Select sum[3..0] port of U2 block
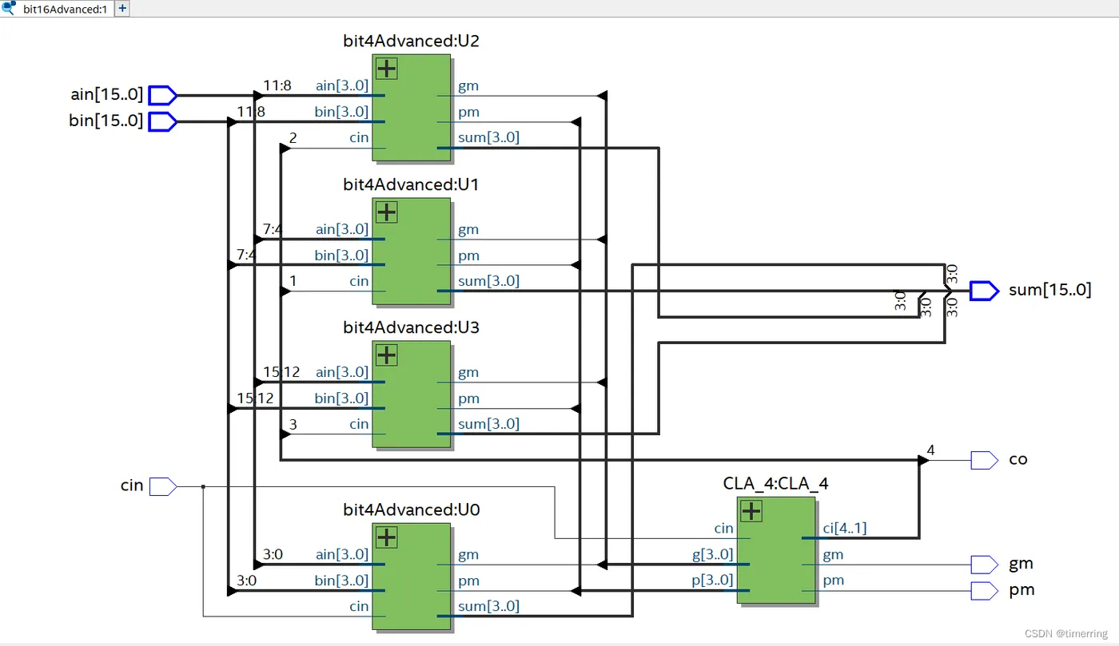 [x=488, y=137]
